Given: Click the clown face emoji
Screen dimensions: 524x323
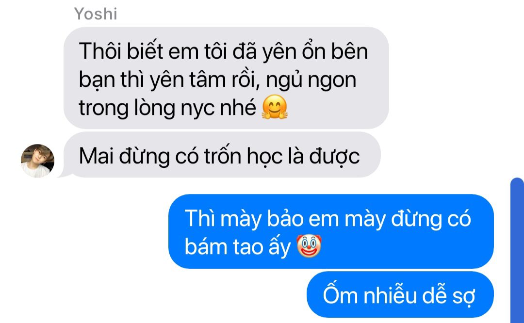Looking at the screenshot, I should 309,245.
